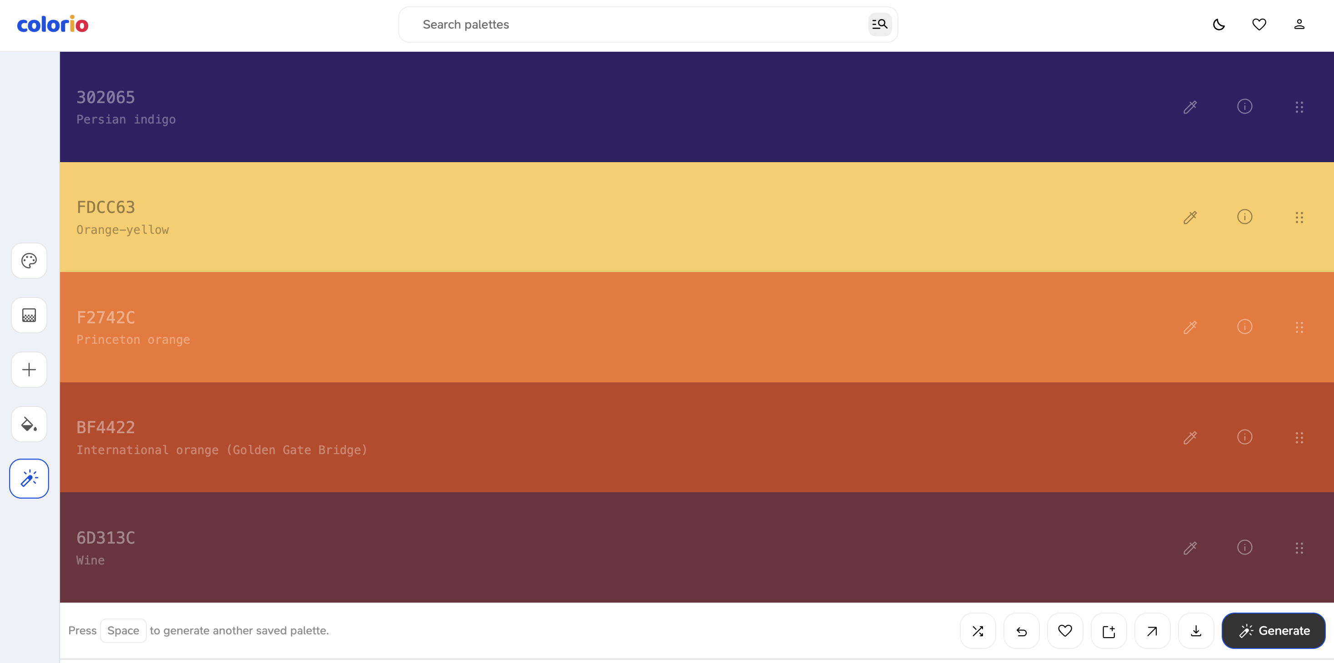The height and width of the screenshot is (663, 1334).
Task: Go to the colorio home logo
Action: [53, 25]
